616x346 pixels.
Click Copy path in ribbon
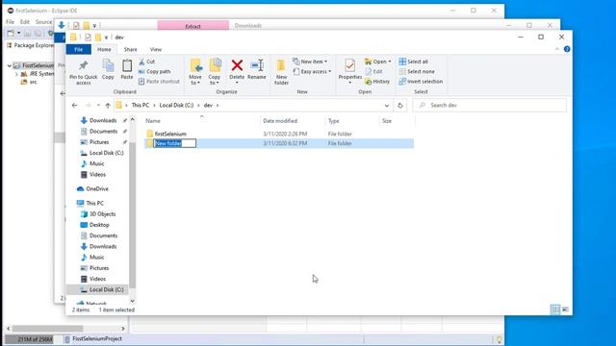pyautogui.click(x=154, y=71)
